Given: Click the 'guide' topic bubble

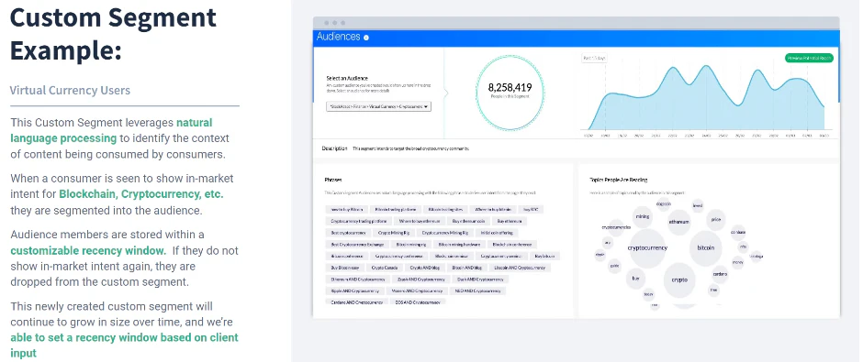Looking at the screenshot, I should [x=615, y=267].
